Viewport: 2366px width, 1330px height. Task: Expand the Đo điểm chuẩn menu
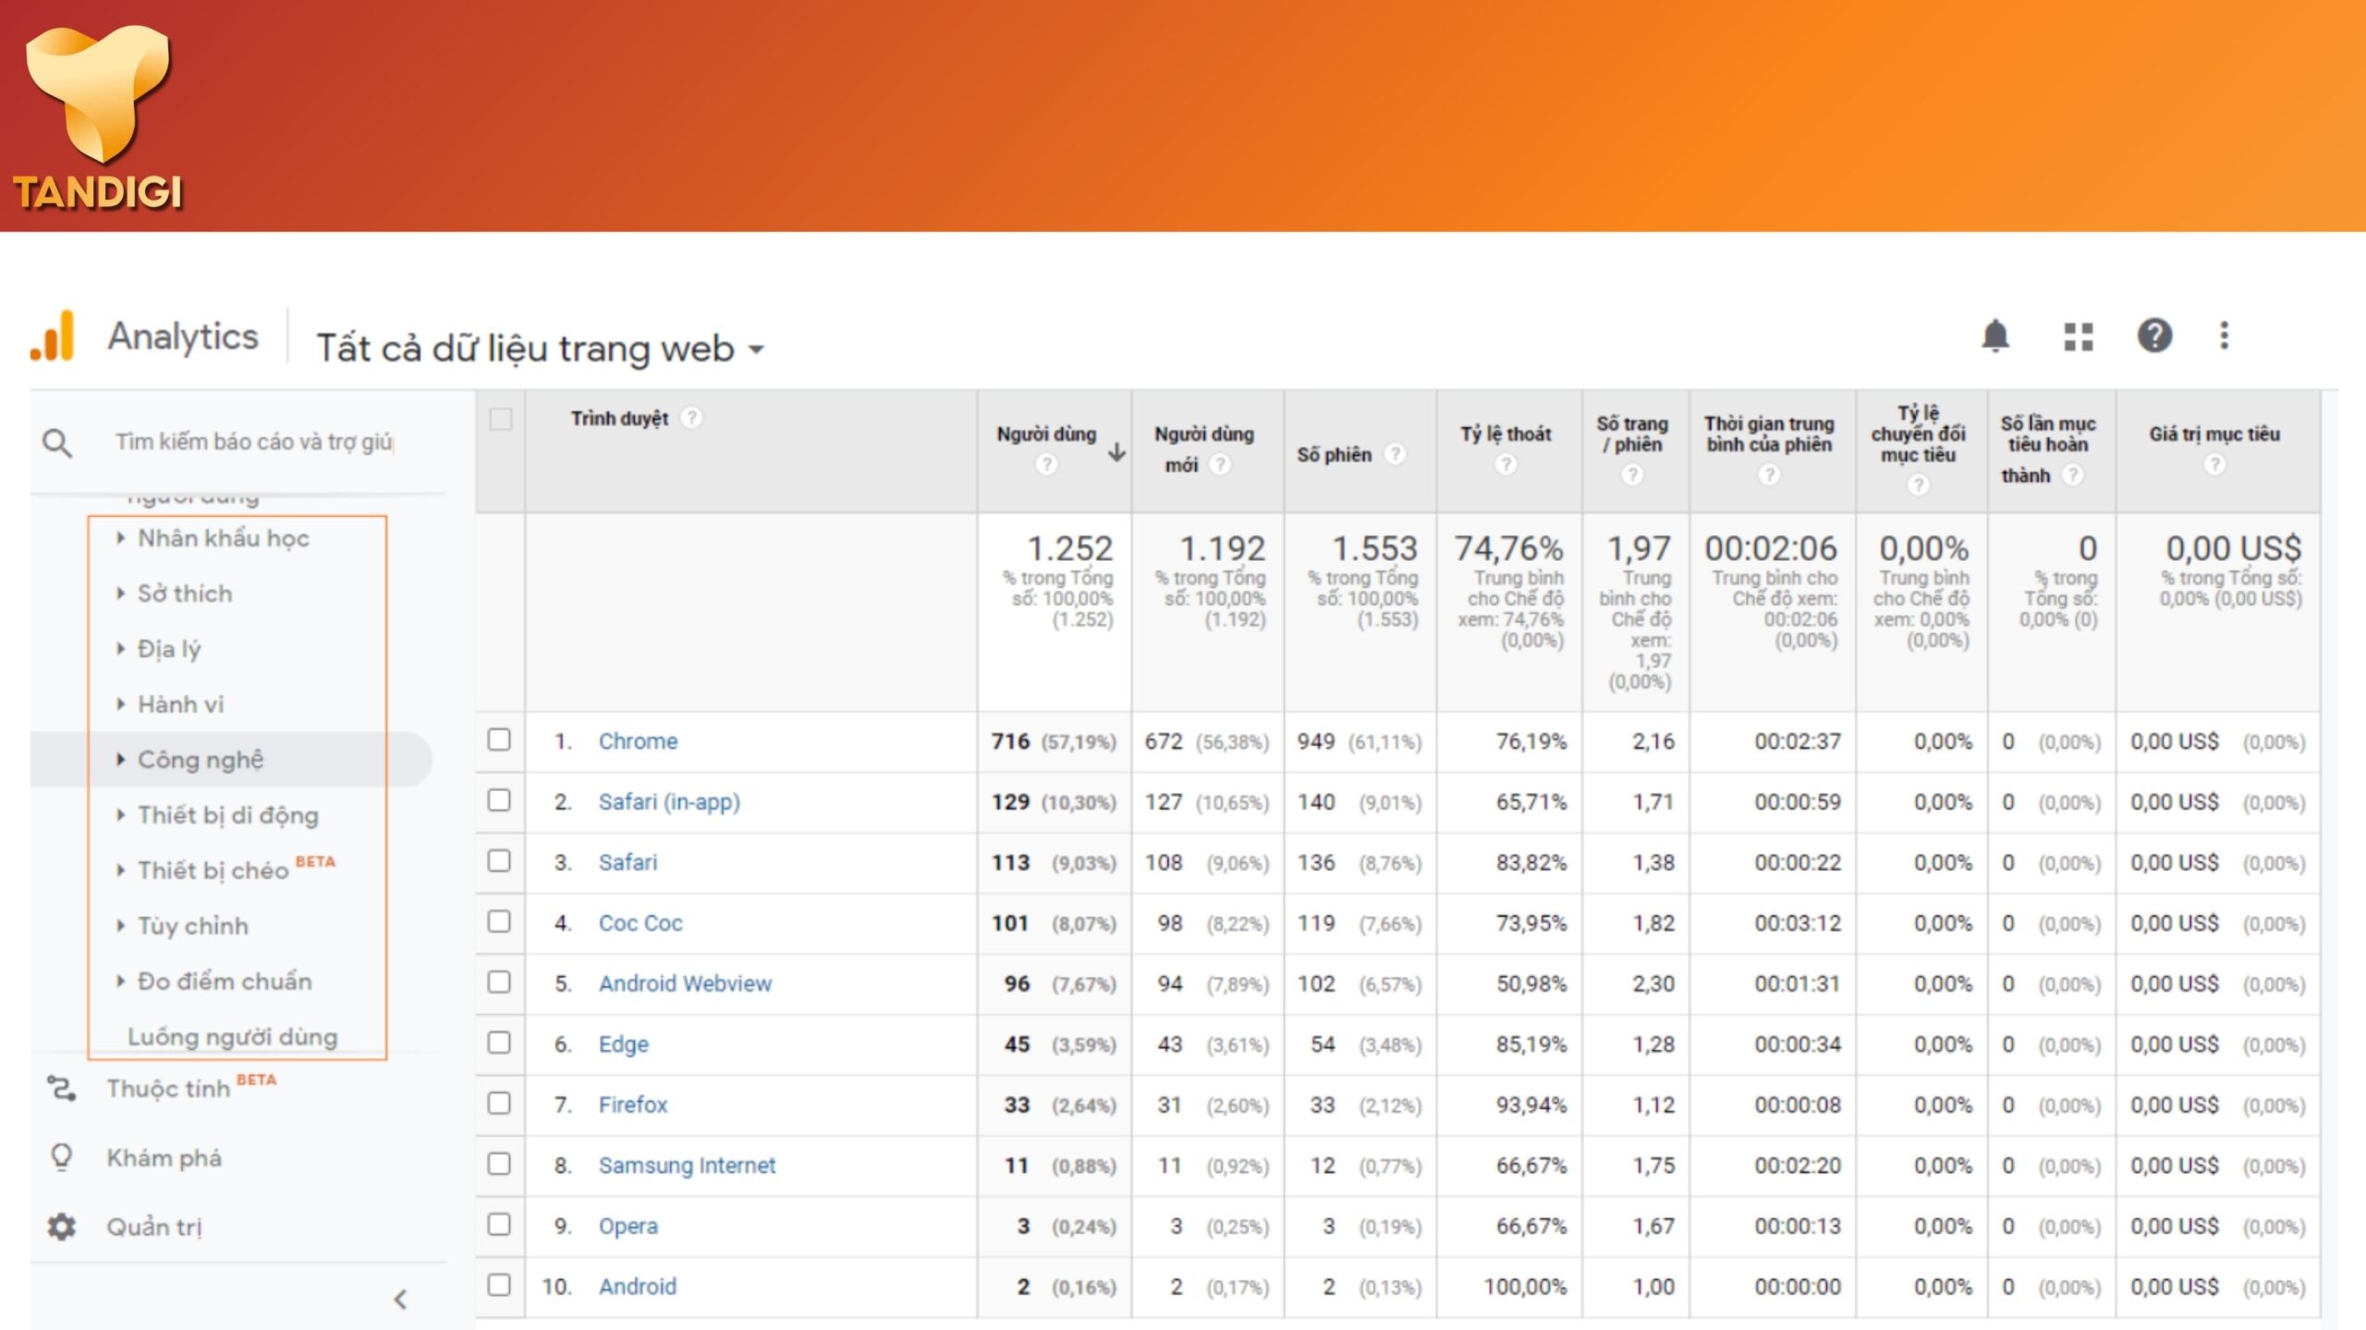pyautogui.click(x=214, y=982)
